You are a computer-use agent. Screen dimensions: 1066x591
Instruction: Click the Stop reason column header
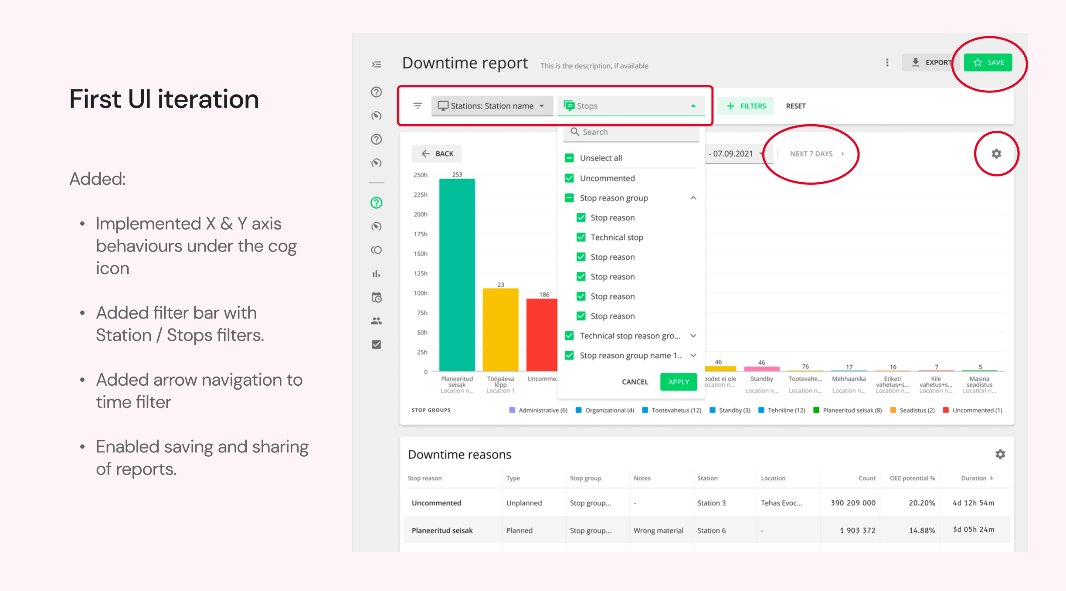(424, 478)
